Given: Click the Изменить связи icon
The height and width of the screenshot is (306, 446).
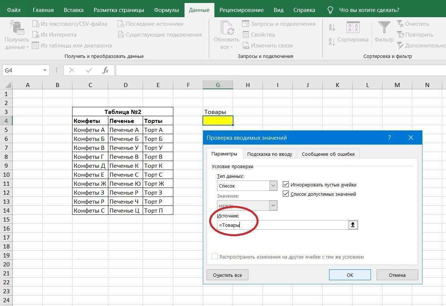Looking at the screenshot, I should click(x=246, y=45).
